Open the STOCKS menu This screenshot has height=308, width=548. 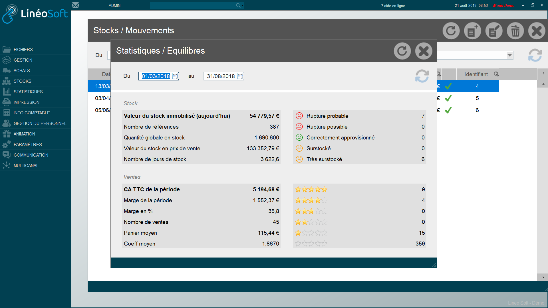click(35, 81)
